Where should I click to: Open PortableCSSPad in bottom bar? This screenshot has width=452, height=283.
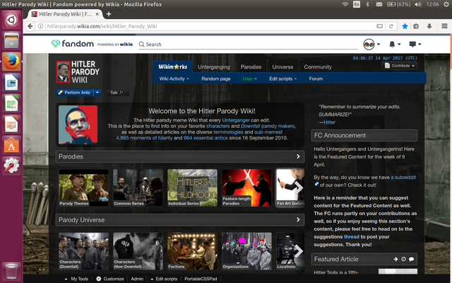coord(201,279)
